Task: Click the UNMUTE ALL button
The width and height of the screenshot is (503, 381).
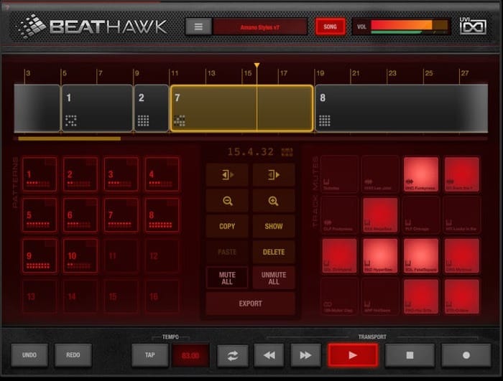Action: click(273, 278)
